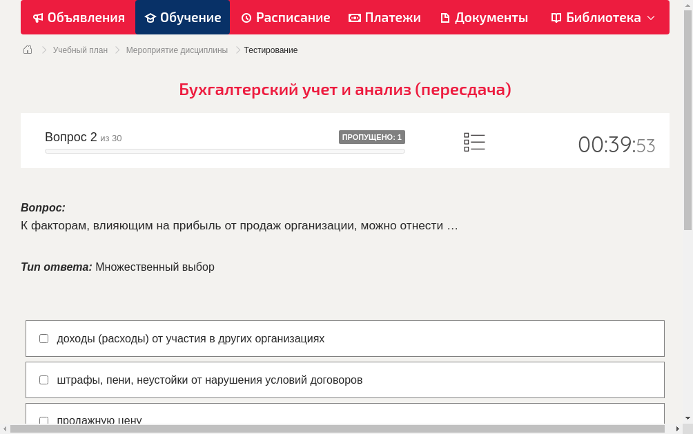Click the home icon in the breadcrumb
The height and width of the screenshot is (434, 693).
tap(28, 50)
